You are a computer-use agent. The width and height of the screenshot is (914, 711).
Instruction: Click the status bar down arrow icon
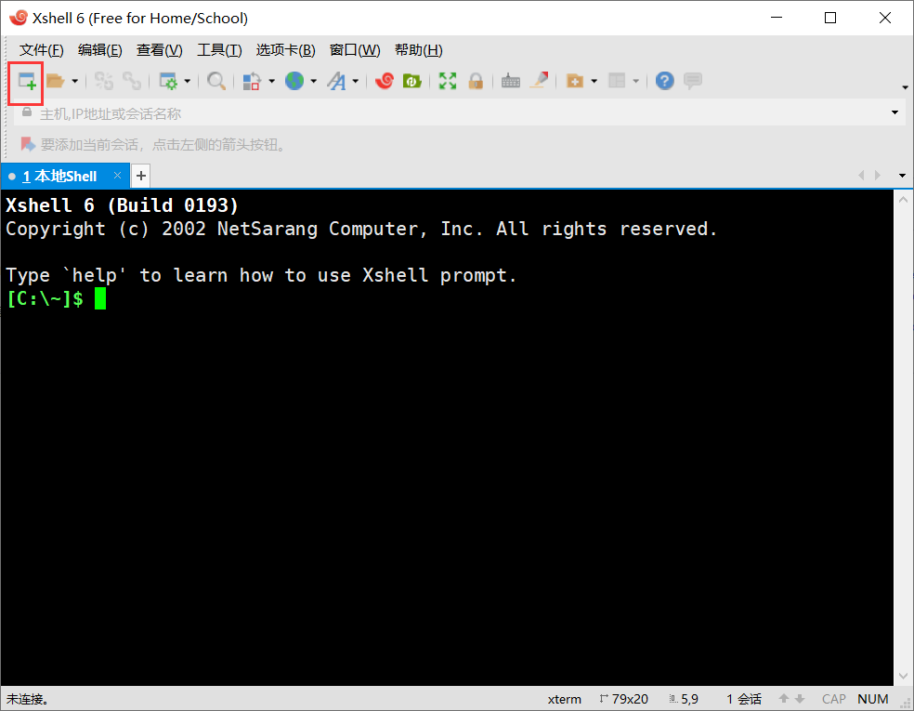click(x=800, y=698)
